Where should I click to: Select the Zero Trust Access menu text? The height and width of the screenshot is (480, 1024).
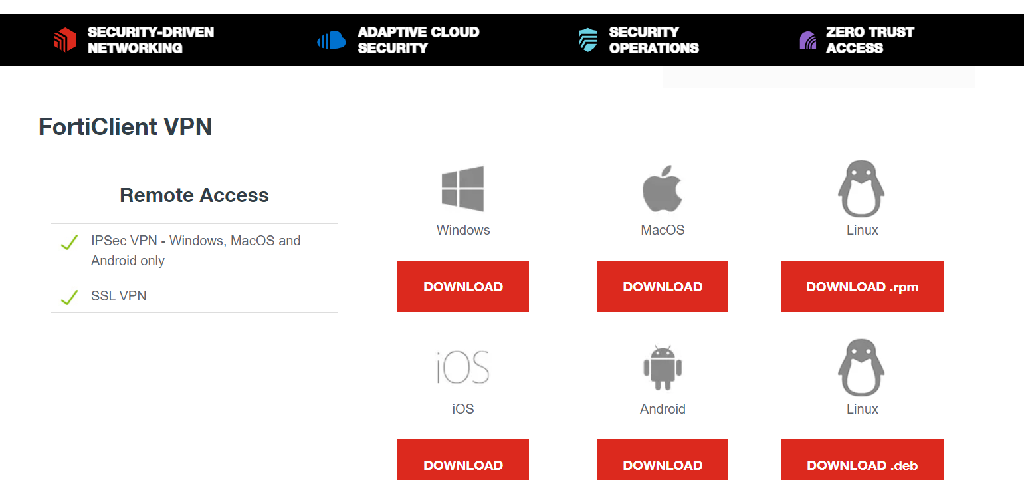[870, 40]
